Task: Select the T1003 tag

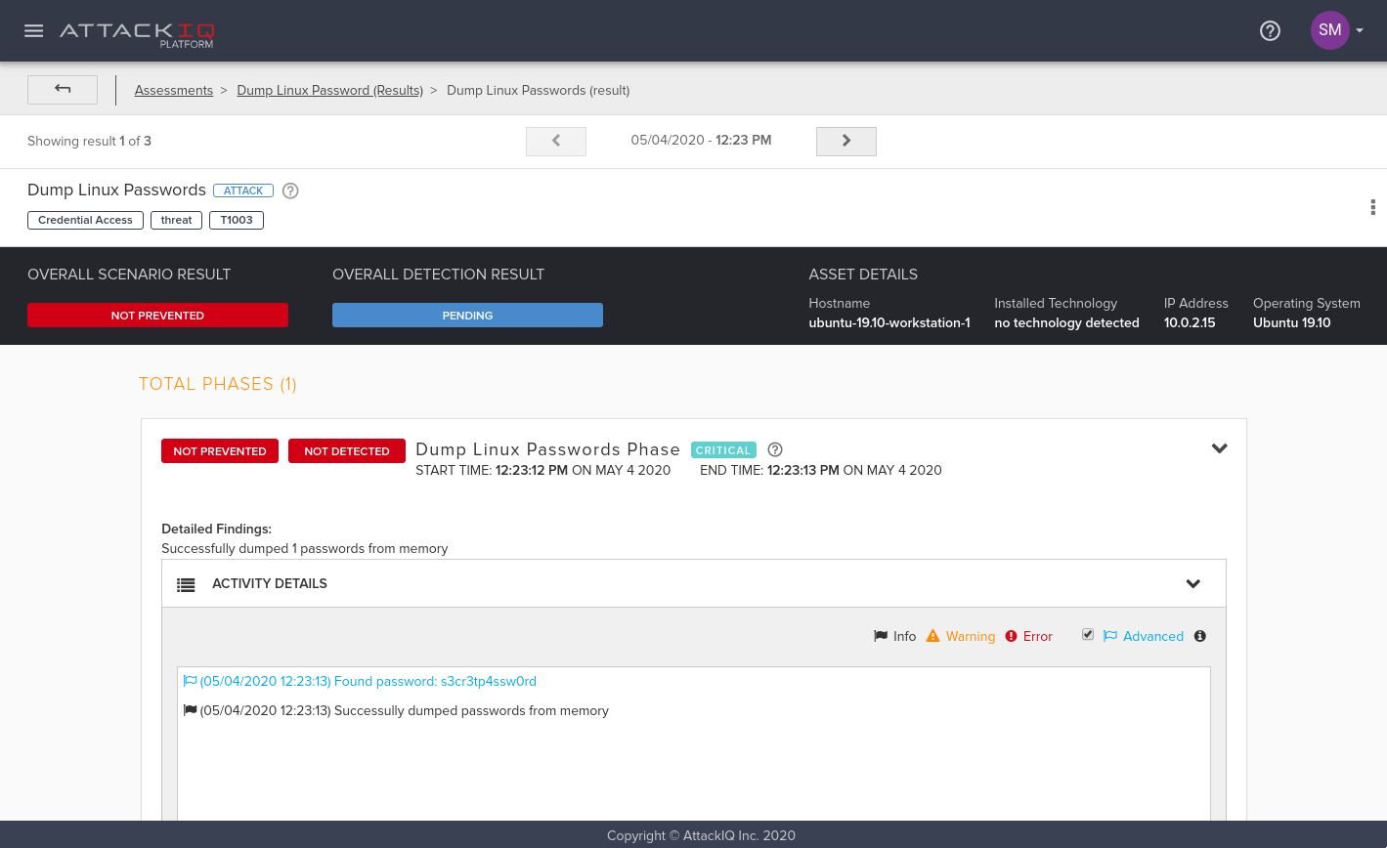Action: pyautogui.click(x=237, y=220)
